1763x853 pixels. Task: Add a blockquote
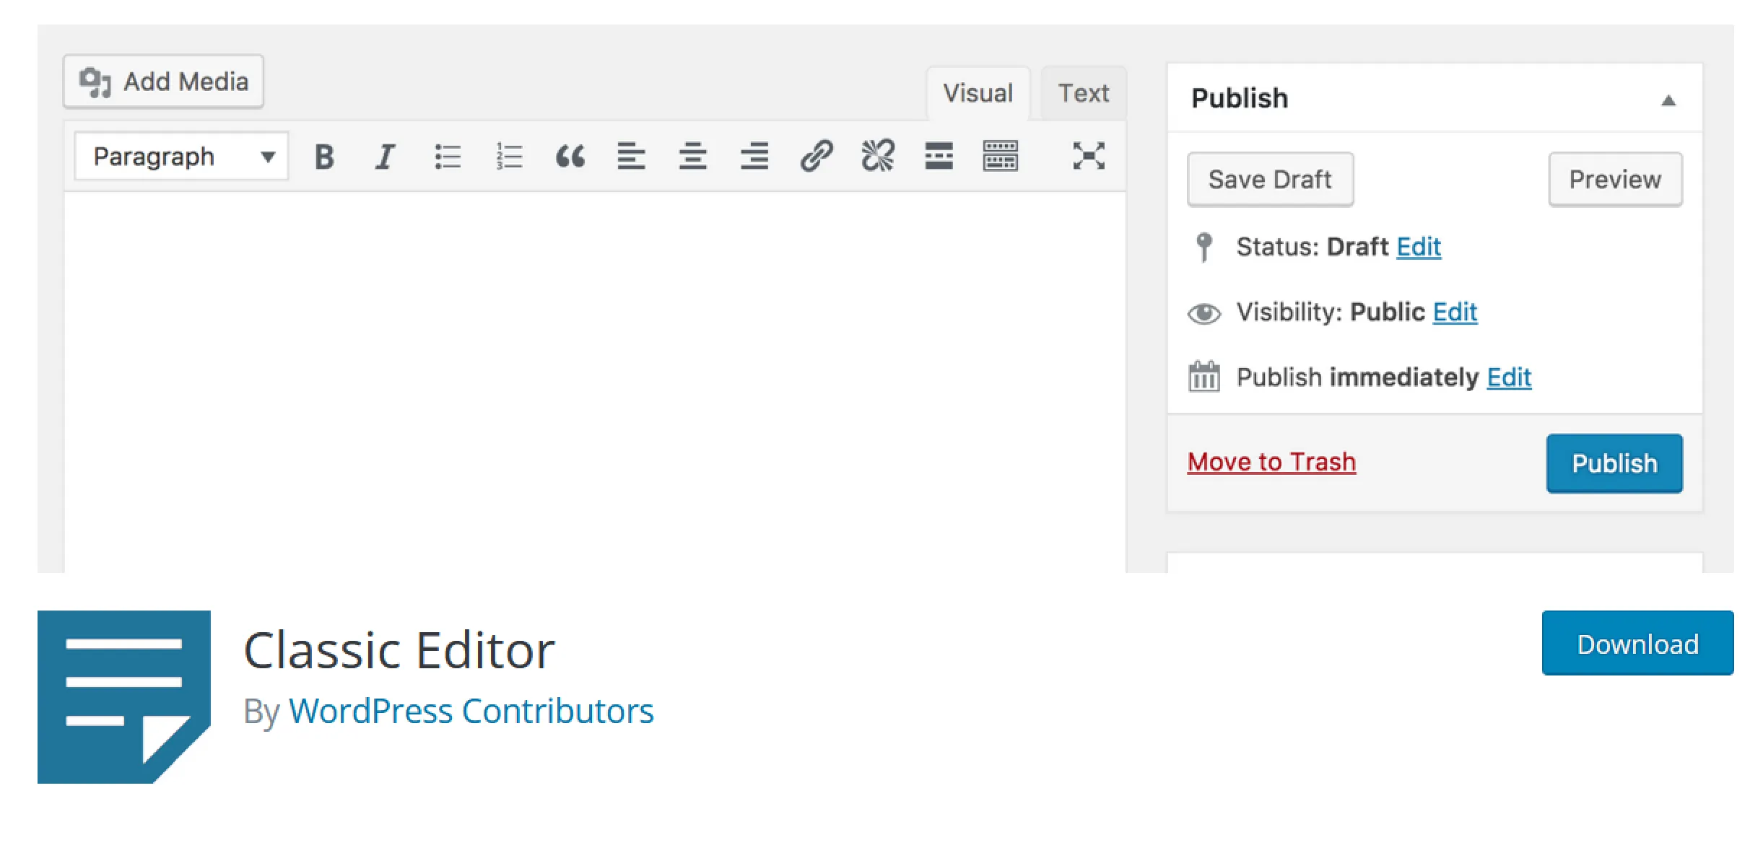tap(570, 156)
